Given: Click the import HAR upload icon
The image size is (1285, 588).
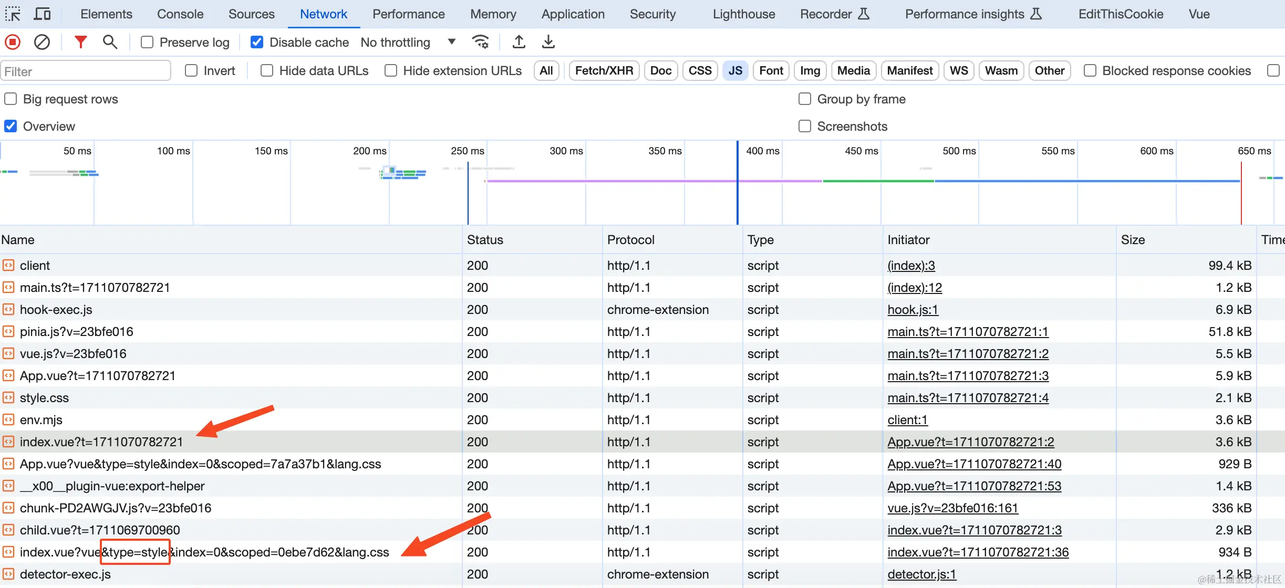Looking at the screenshot, I should [519, 42].
